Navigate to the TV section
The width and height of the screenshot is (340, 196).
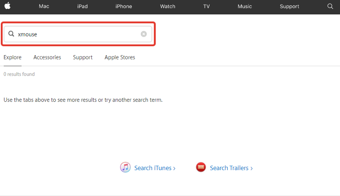point(207,6)
